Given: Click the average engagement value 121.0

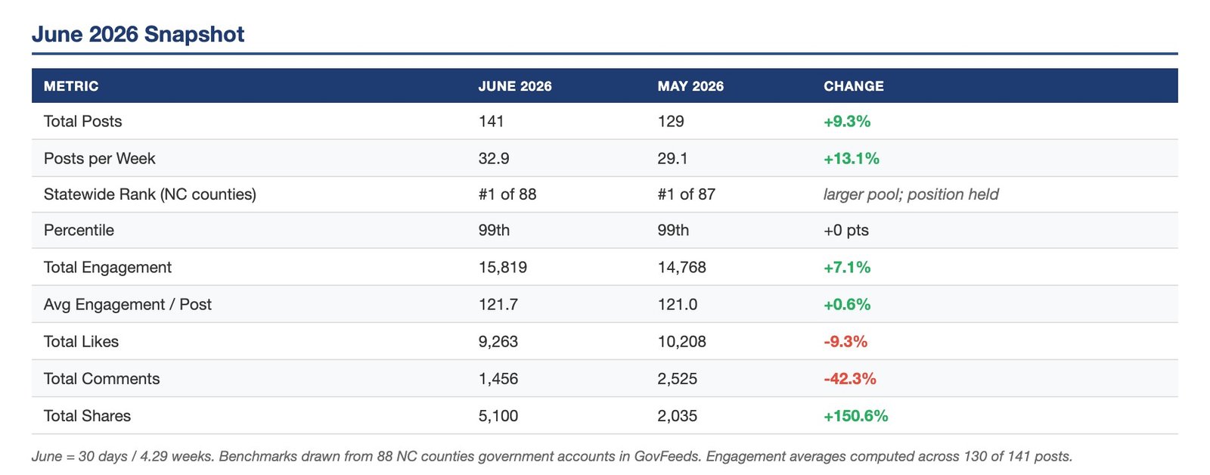Looking at the screenshot, I should [677, 304].
